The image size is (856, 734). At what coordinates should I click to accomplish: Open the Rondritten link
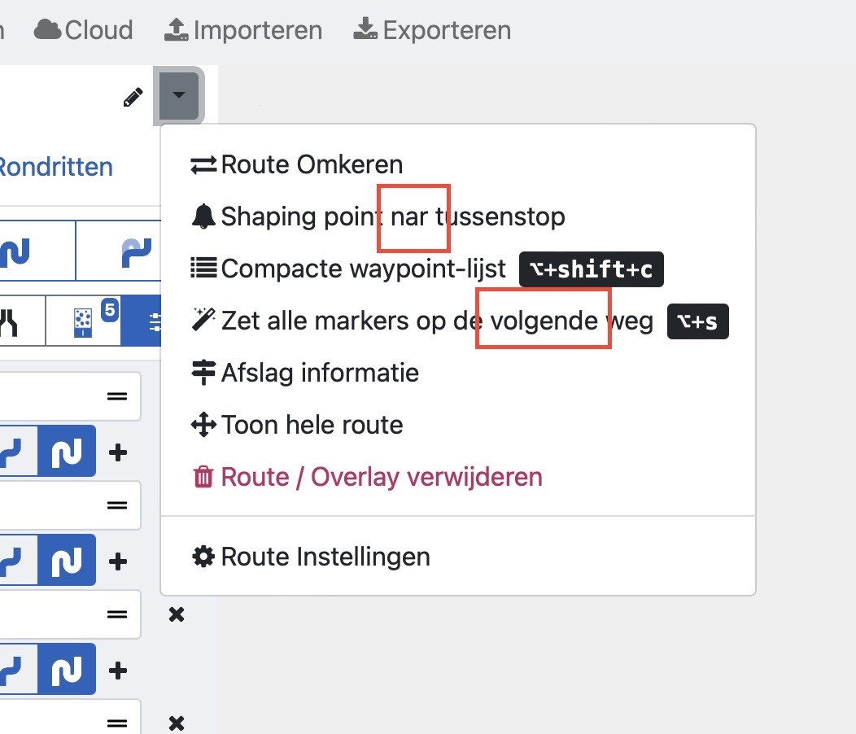(x=55, y=167)
